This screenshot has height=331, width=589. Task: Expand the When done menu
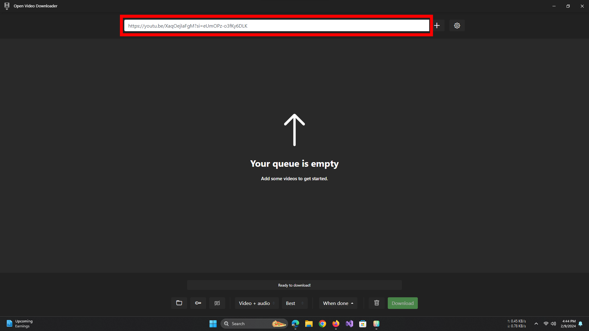click(x=338, y=303)
